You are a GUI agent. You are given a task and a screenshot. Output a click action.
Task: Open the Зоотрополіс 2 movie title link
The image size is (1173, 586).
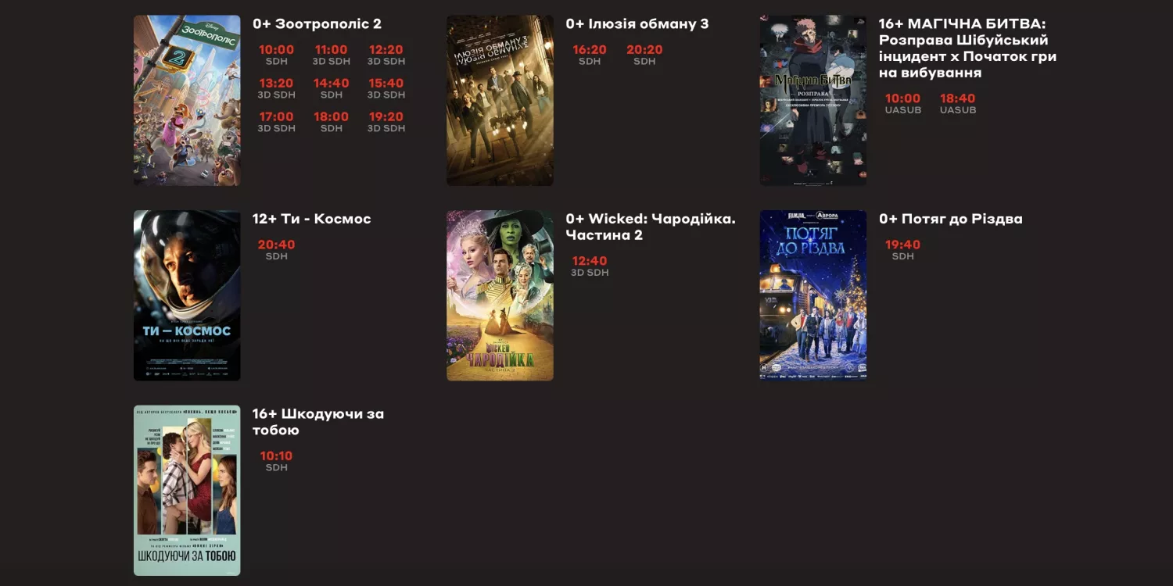[315, 24]
